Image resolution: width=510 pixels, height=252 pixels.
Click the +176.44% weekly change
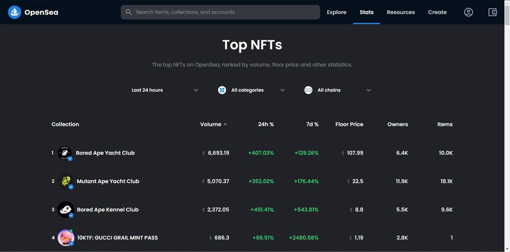(x=306, y=181)
